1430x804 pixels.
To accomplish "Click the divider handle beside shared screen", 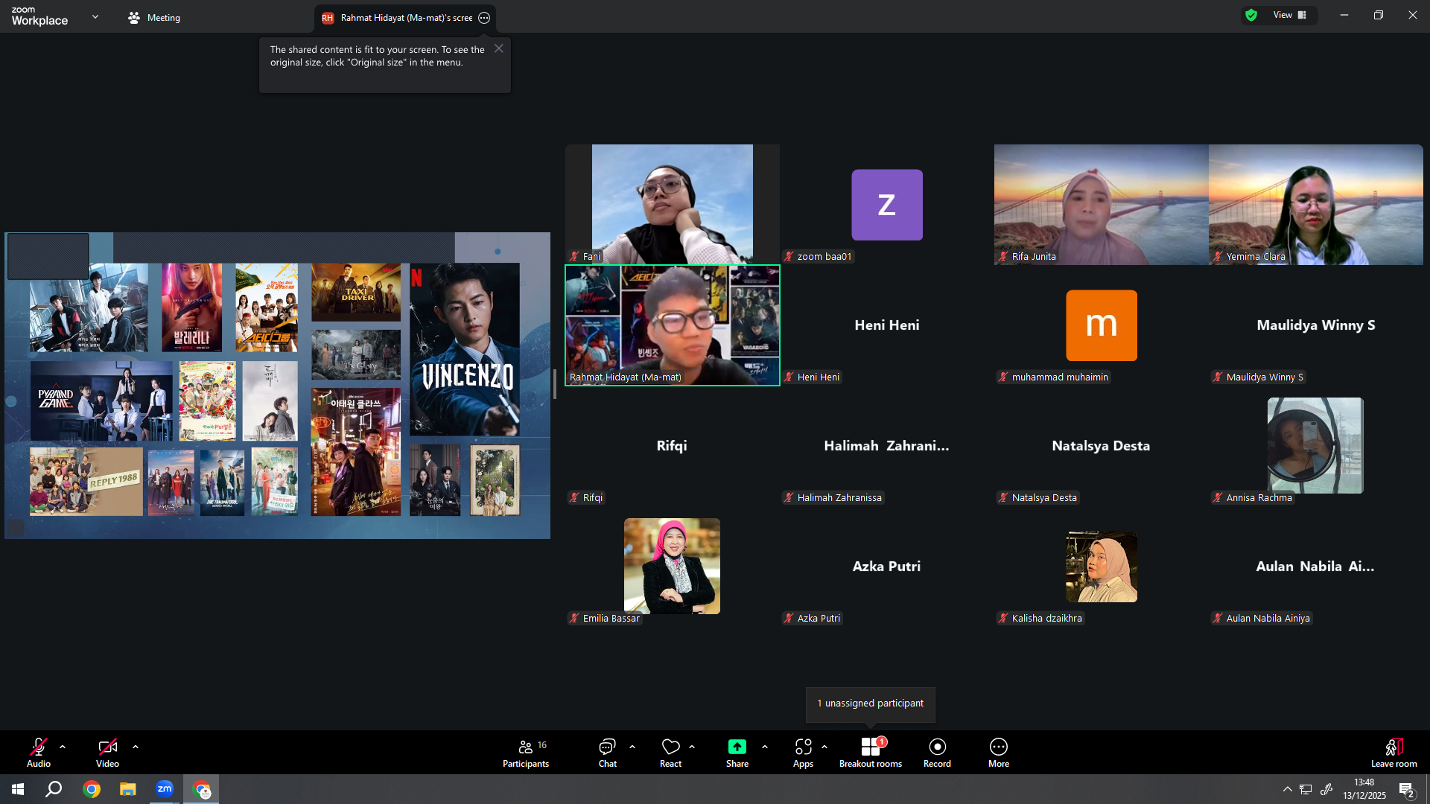I will coord(555,384).
